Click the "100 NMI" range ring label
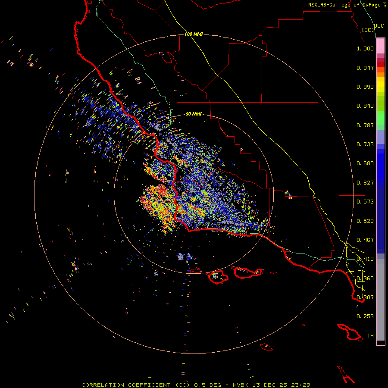Image resolution: width=388 pixels, height=388 pixels. [x=194, y=34]
